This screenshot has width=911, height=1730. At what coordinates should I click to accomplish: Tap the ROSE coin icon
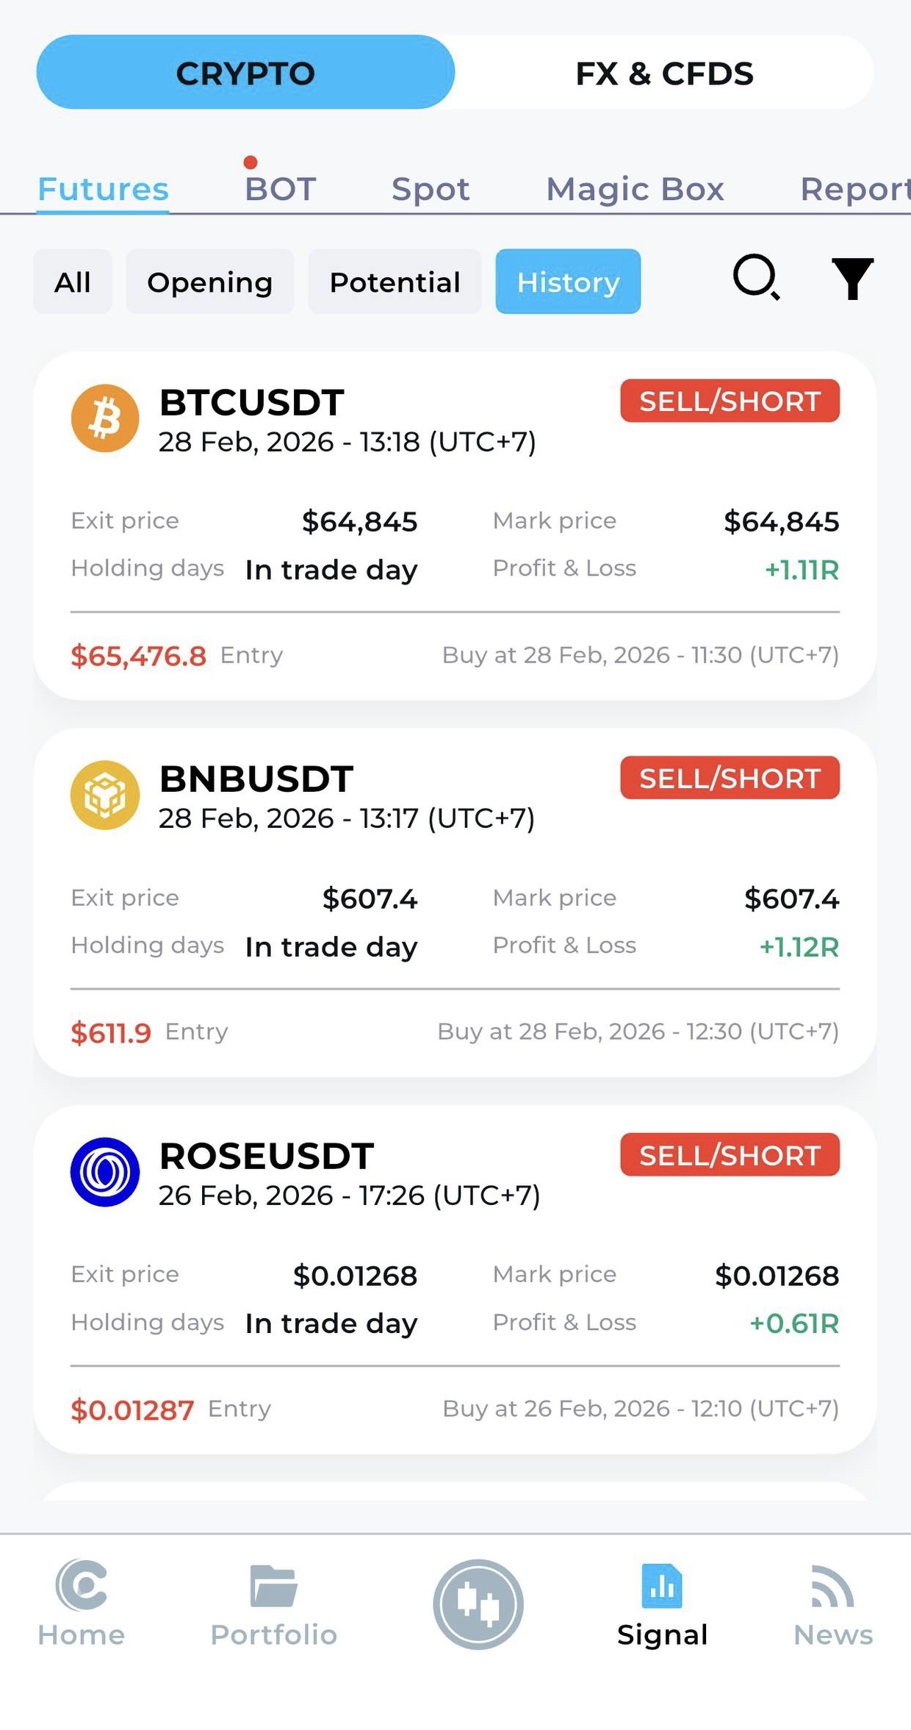[105, 1172]
